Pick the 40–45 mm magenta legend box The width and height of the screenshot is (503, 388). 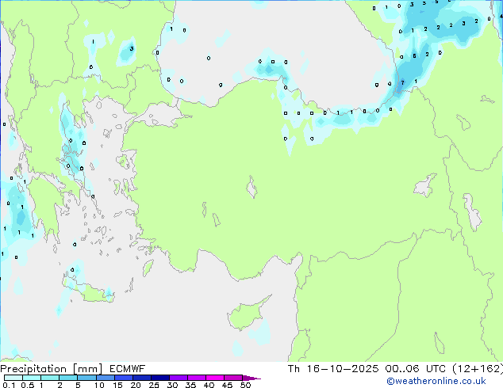pyautogui.click(x=215, y=378)
